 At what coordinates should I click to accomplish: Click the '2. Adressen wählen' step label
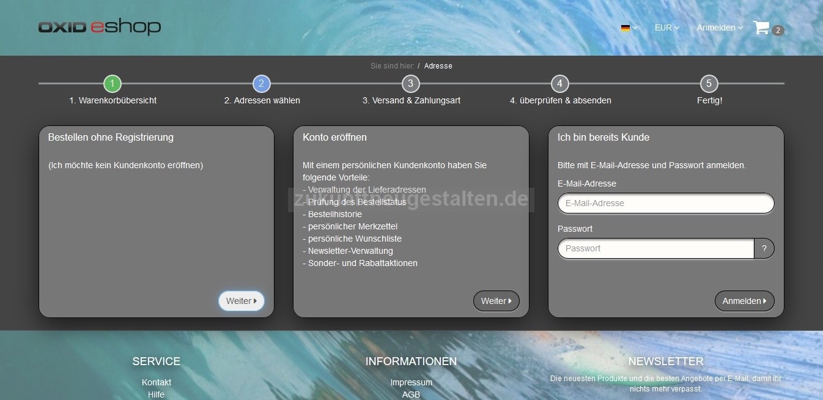click(x=262, y=100)
